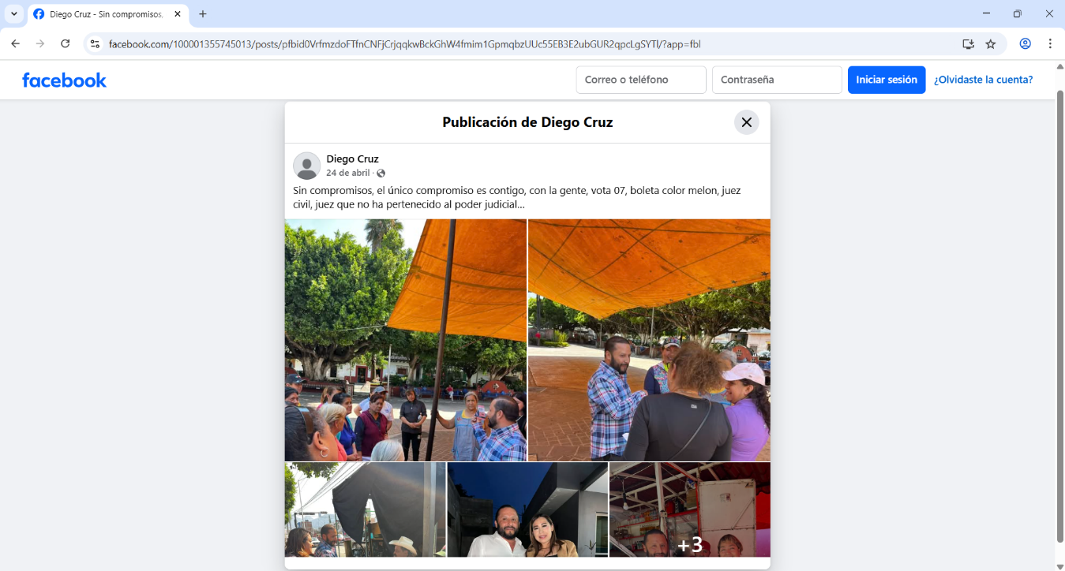Open Chrome three-dot menu

click(1050, 44)
